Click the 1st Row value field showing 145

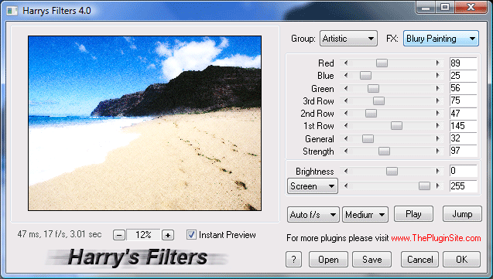point(463,126)
